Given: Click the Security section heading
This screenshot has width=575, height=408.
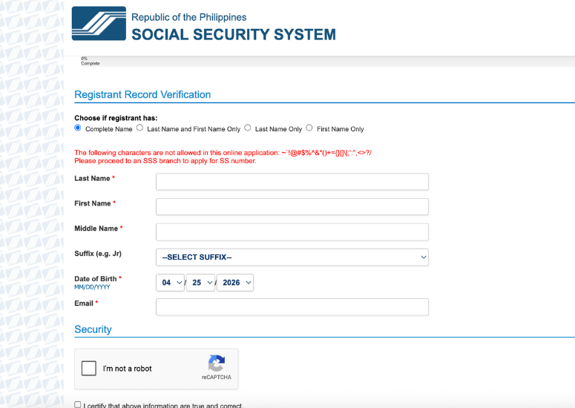Looking at the screenshot, I should (93, 329).
